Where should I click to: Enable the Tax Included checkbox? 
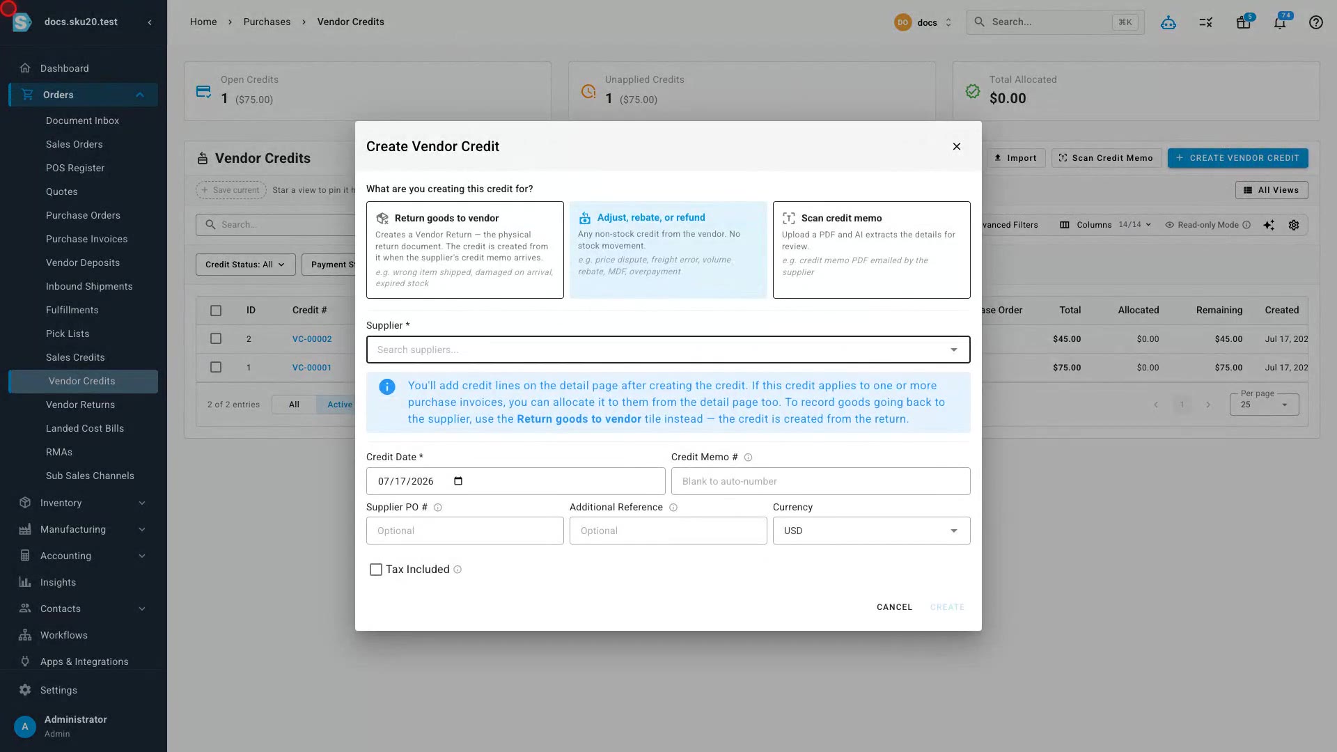click(376, 570)
